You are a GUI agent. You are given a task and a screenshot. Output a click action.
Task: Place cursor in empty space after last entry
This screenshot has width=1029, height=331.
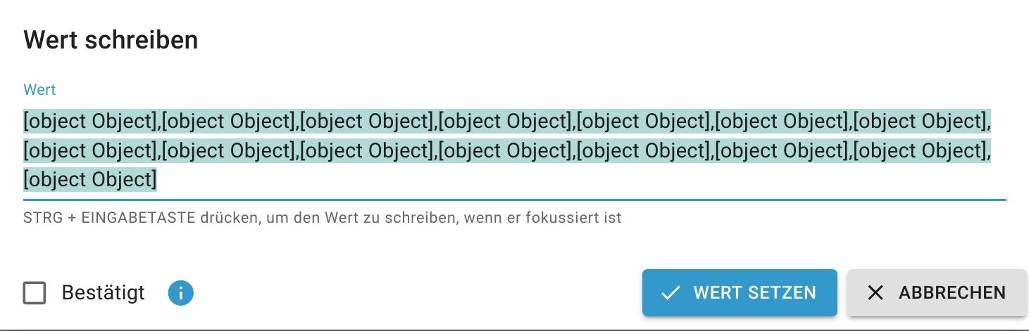[x=563, y=180]
